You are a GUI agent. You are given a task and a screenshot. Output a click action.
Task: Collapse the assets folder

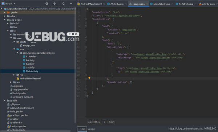pyautogui.click(x=14, y=42)
